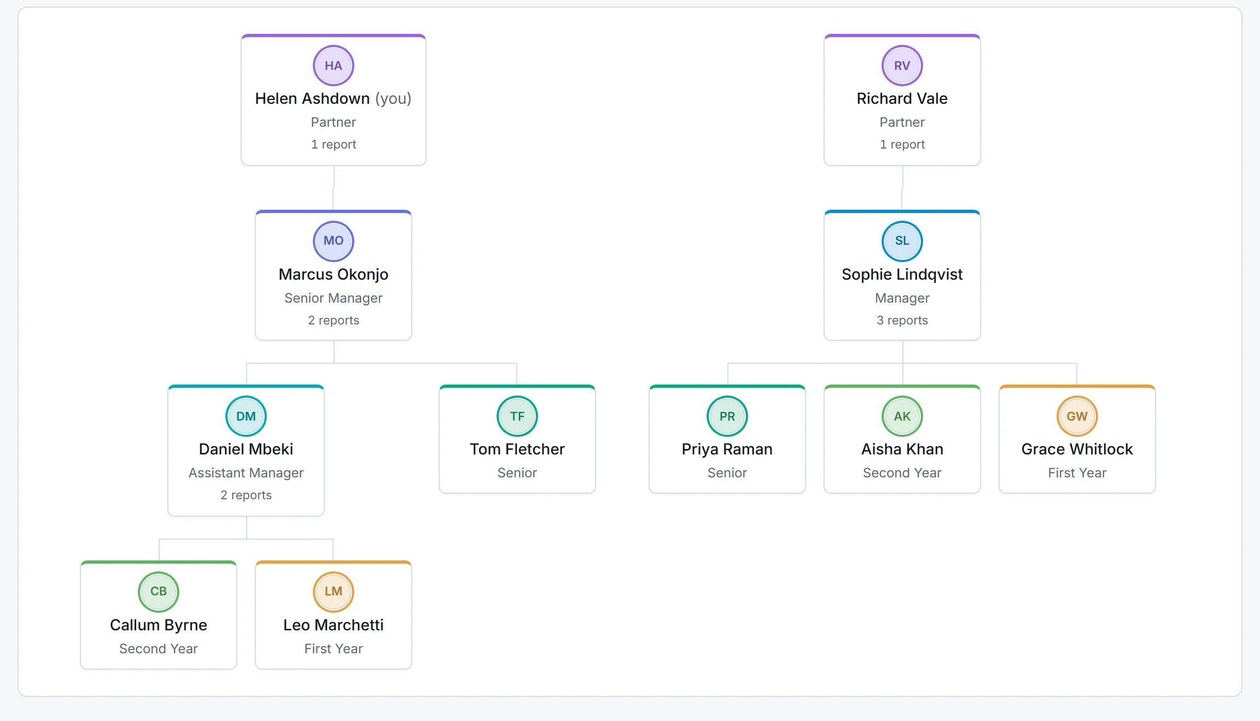Click the HA avatar of Helen Ashdown

[x=334, y=66]
